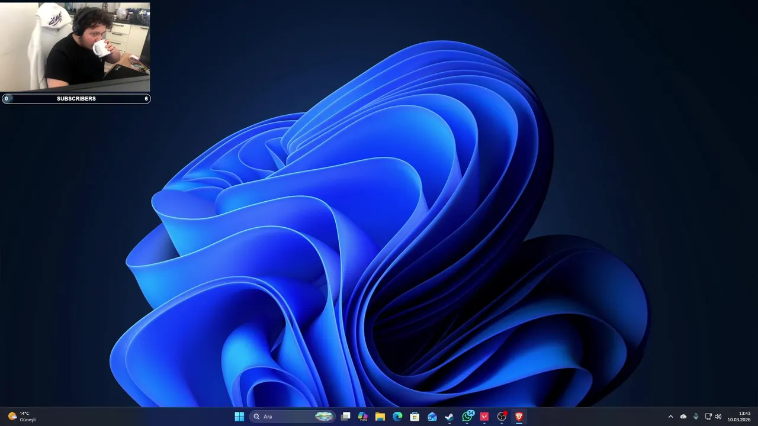
Task: Click the microphone tray icon
Action: (696, 417)
